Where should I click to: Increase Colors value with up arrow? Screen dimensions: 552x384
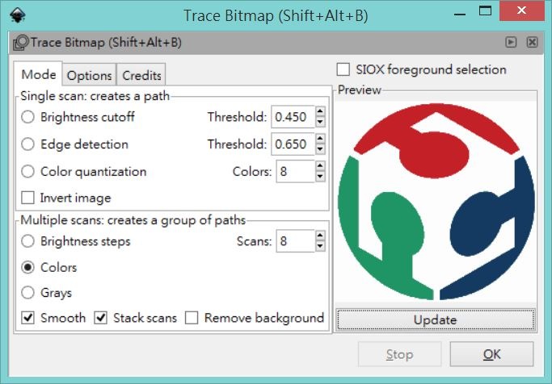point(320,166)
